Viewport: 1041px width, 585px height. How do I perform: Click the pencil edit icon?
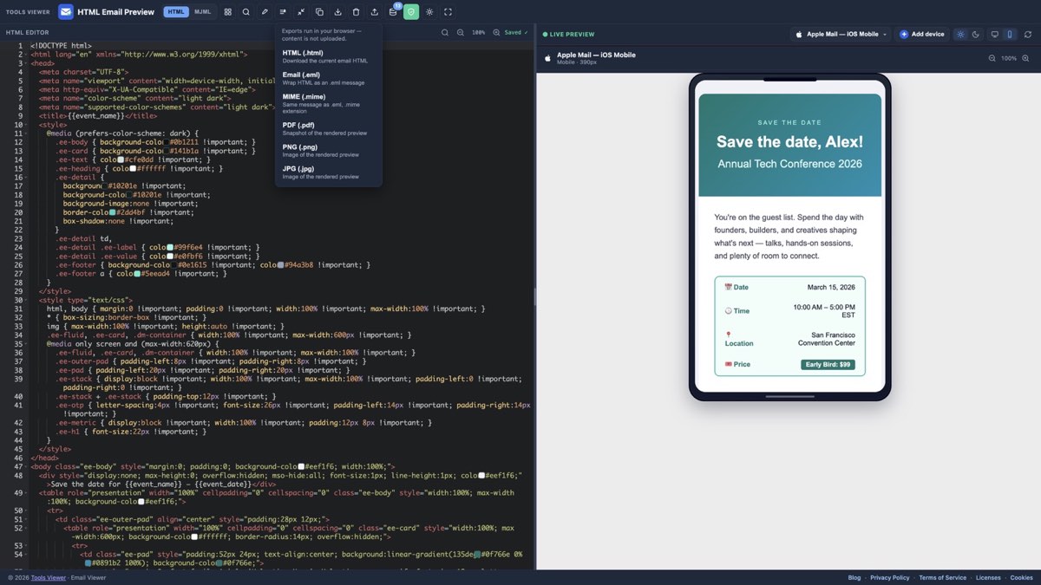[x=265, y=12]
